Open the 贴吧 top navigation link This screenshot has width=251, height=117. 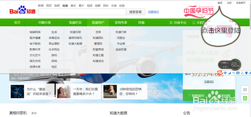click(57, 6)
